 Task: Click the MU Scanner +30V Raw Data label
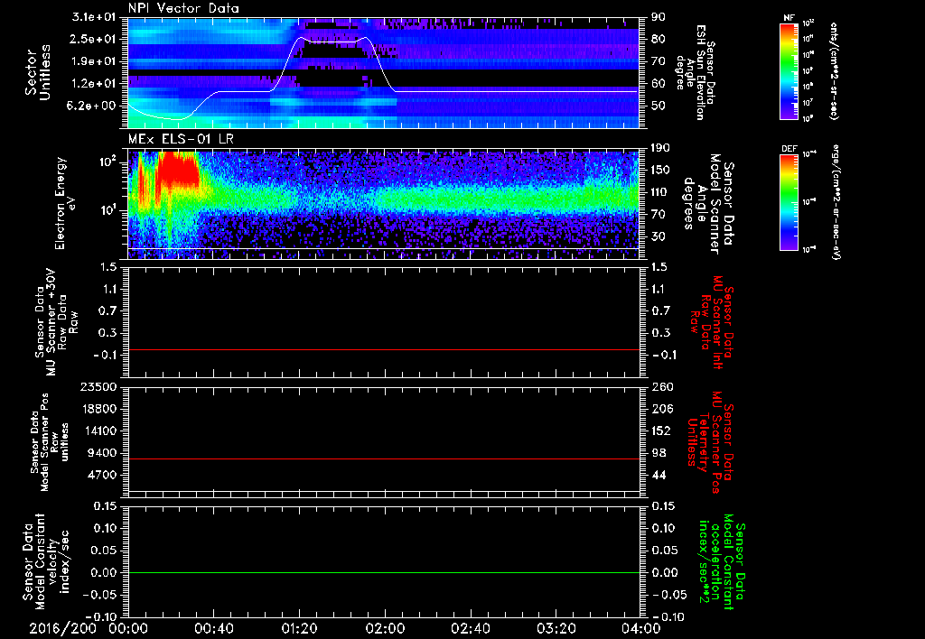coord(56,322)
